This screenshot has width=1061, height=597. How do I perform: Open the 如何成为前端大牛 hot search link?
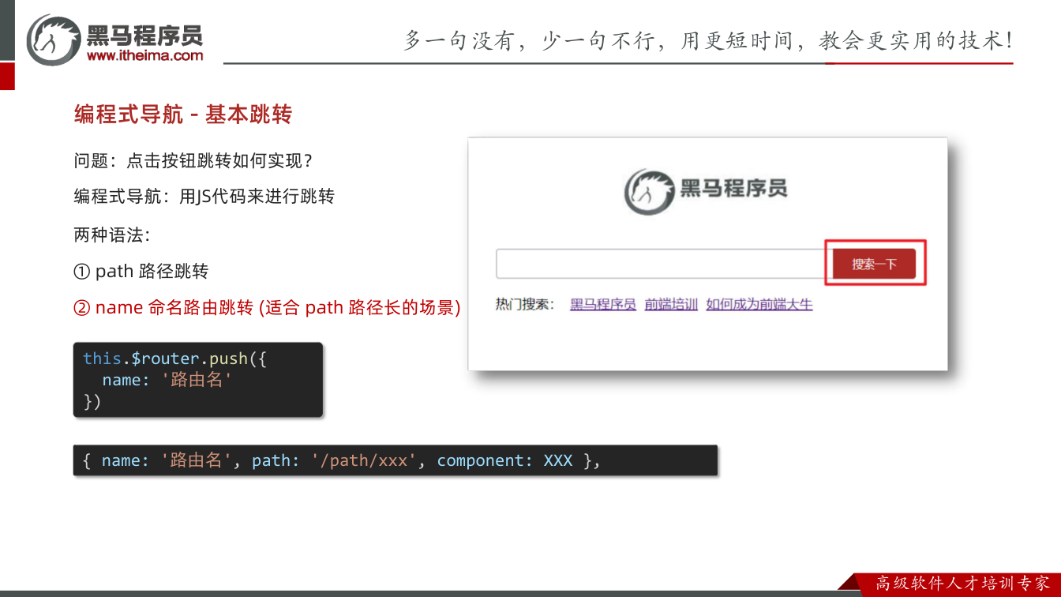click(759, 304)
